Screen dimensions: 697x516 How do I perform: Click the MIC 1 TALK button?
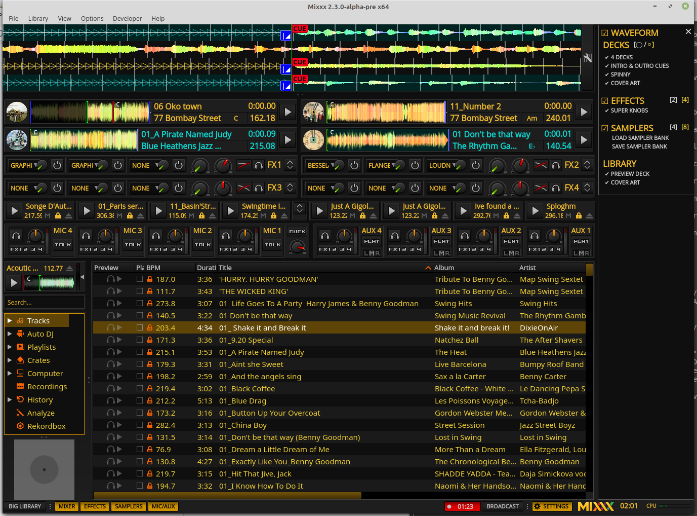point(272,245)
